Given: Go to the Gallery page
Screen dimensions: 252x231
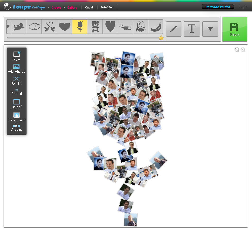Looking at the screenshot, I should 72,8.
